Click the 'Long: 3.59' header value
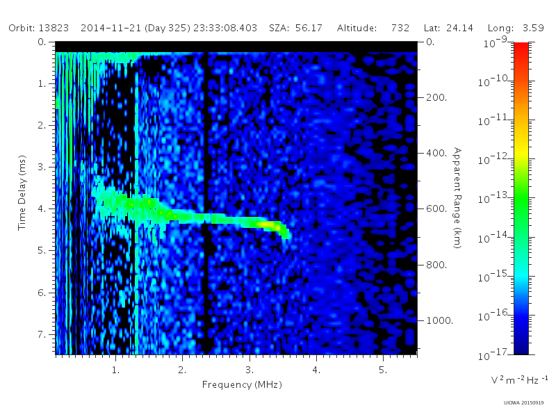 [x=516, y=28]
